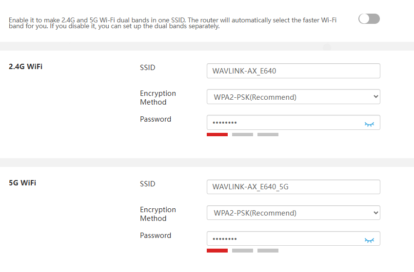The image size is (414, 272).
Task: Click the red 5G password strength bar
Action: point(217,251)
